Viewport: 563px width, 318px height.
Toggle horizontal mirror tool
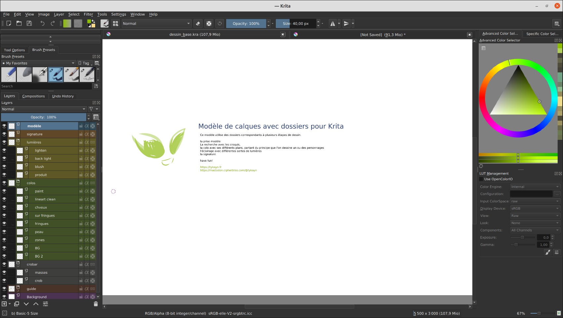point(333,23)
